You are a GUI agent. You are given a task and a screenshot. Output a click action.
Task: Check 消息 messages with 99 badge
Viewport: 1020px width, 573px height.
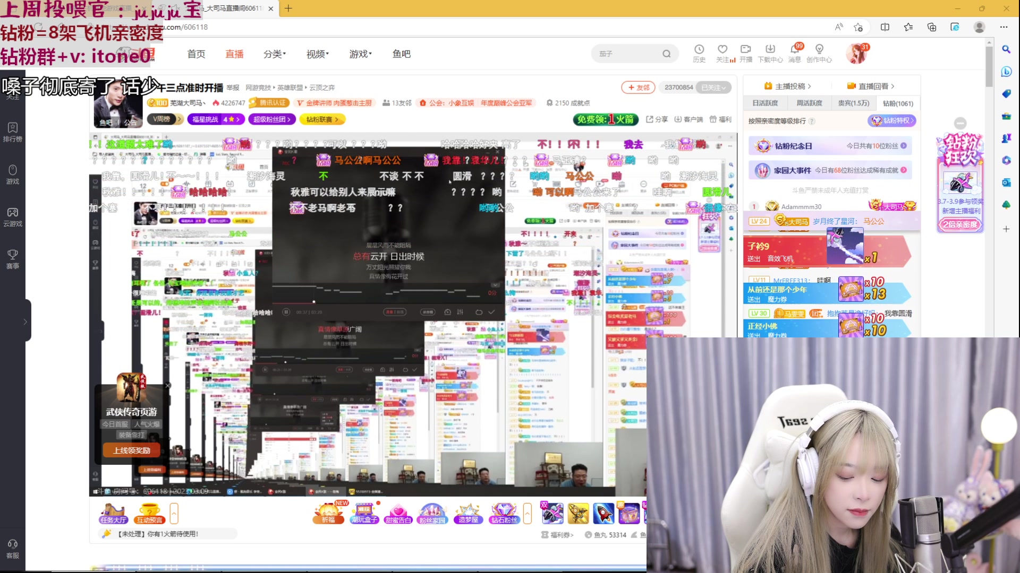(794, 54)
